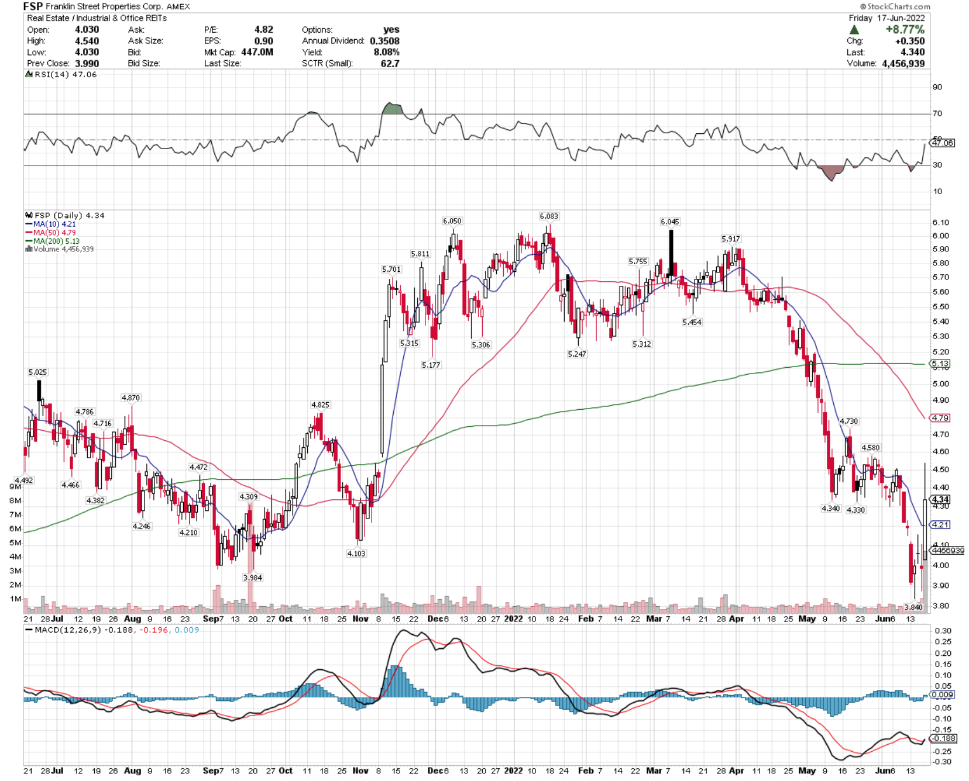Click the EPS value 0.90
Image resolution: width=969 pixels, height=781 pixels.
pos(263,41)
